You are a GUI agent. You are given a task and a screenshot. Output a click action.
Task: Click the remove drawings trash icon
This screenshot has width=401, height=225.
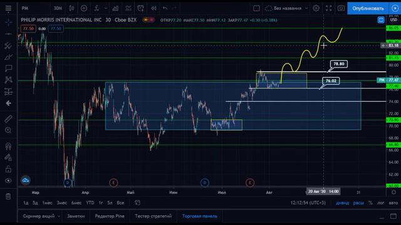[8, 196]
